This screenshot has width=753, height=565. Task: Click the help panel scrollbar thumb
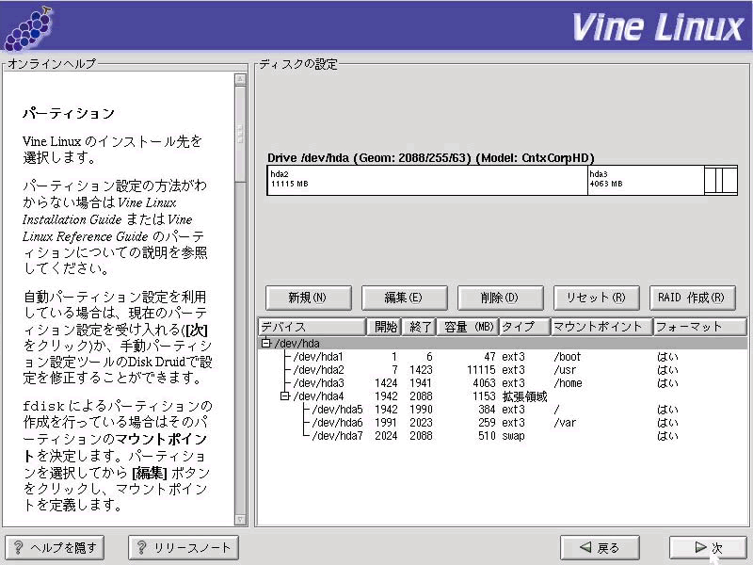pos(240,134)
